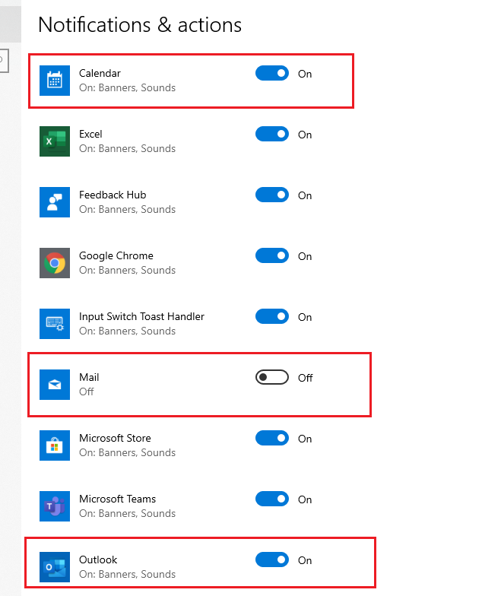Select the Mail app name label

[89, 377]
